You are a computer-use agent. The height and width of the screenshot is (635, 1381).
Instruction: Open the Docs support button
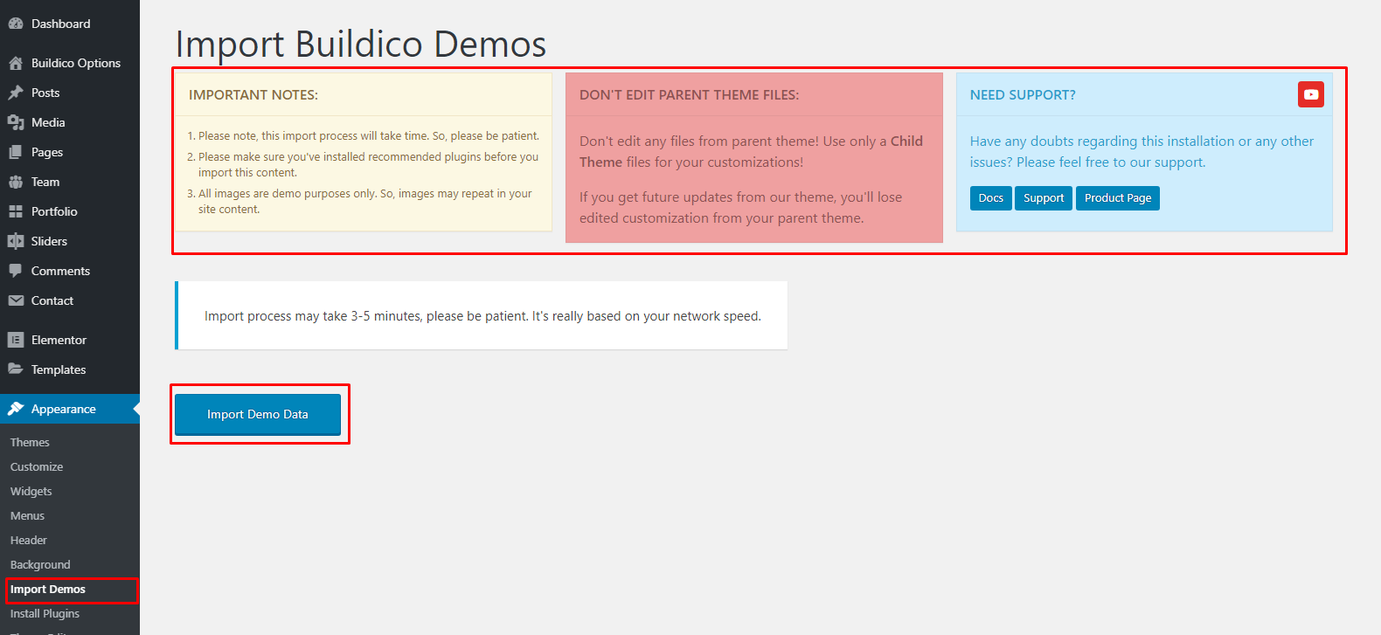(x=990, y=198)
